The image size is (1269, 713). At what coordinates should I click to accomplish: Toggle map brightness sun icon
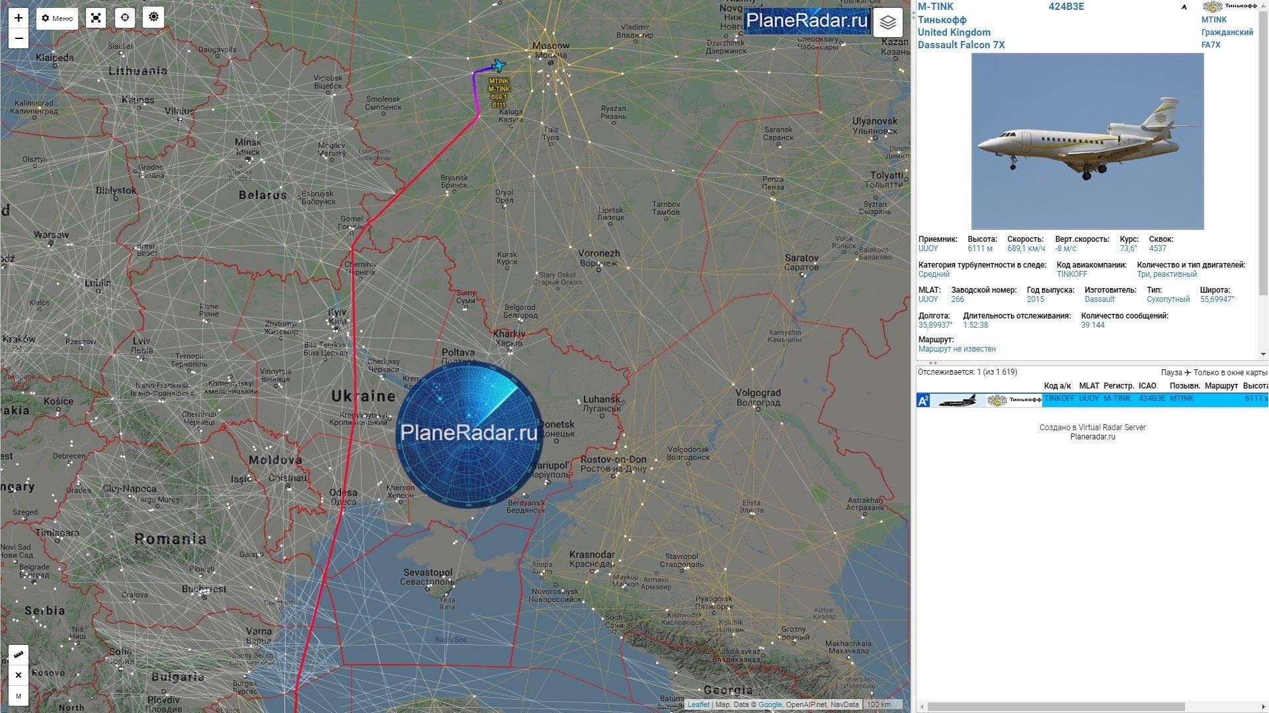(153, 17)
